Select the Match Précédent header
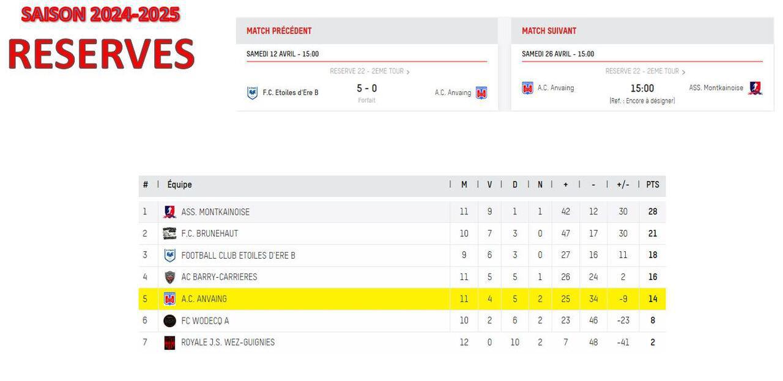 (279, 31)
